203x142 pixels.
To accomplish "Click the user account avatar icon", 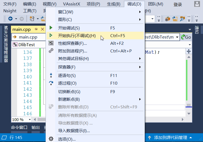I will pyautogui.click(x=197, y=4).
